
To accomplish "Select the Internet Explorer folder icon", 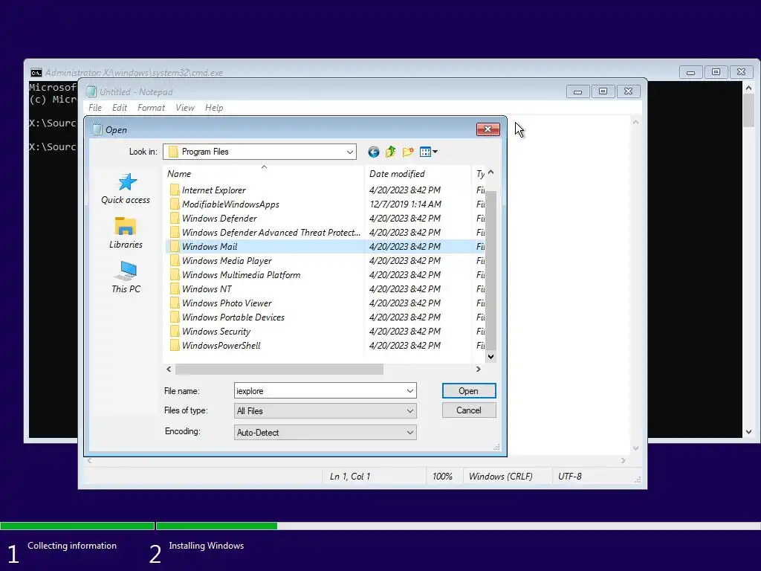I will tap(175, 190).
